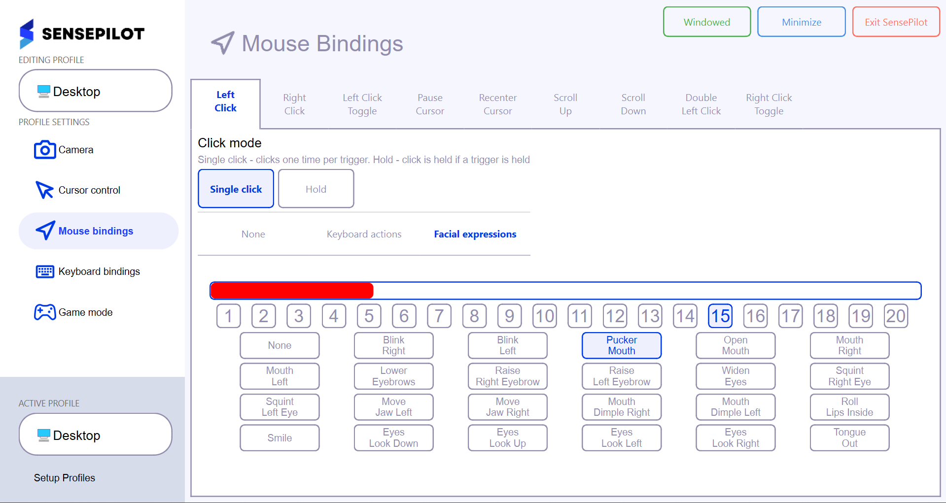Click the Camera icon in profile settings
The width and height of the screenshot is (946, 503).
[x=45, y=150]
